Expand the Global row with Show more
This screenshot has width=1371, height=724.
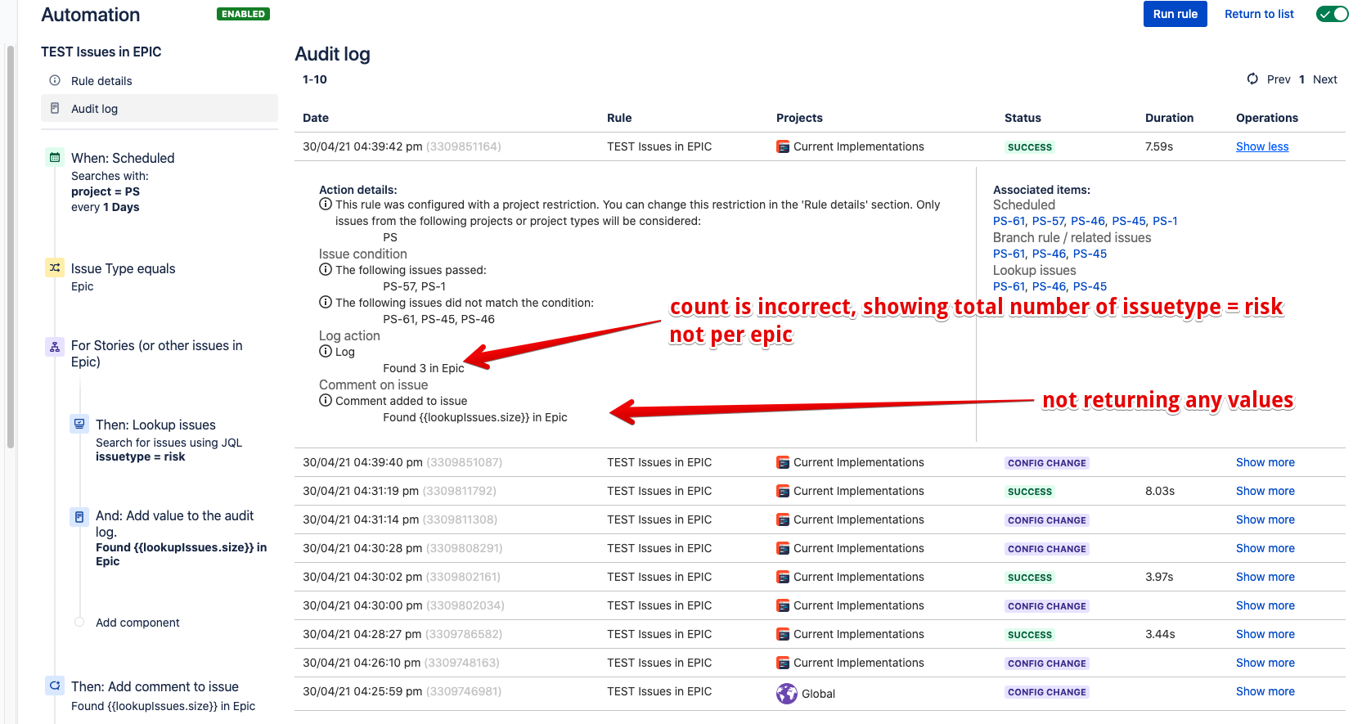click(1265, 691)
